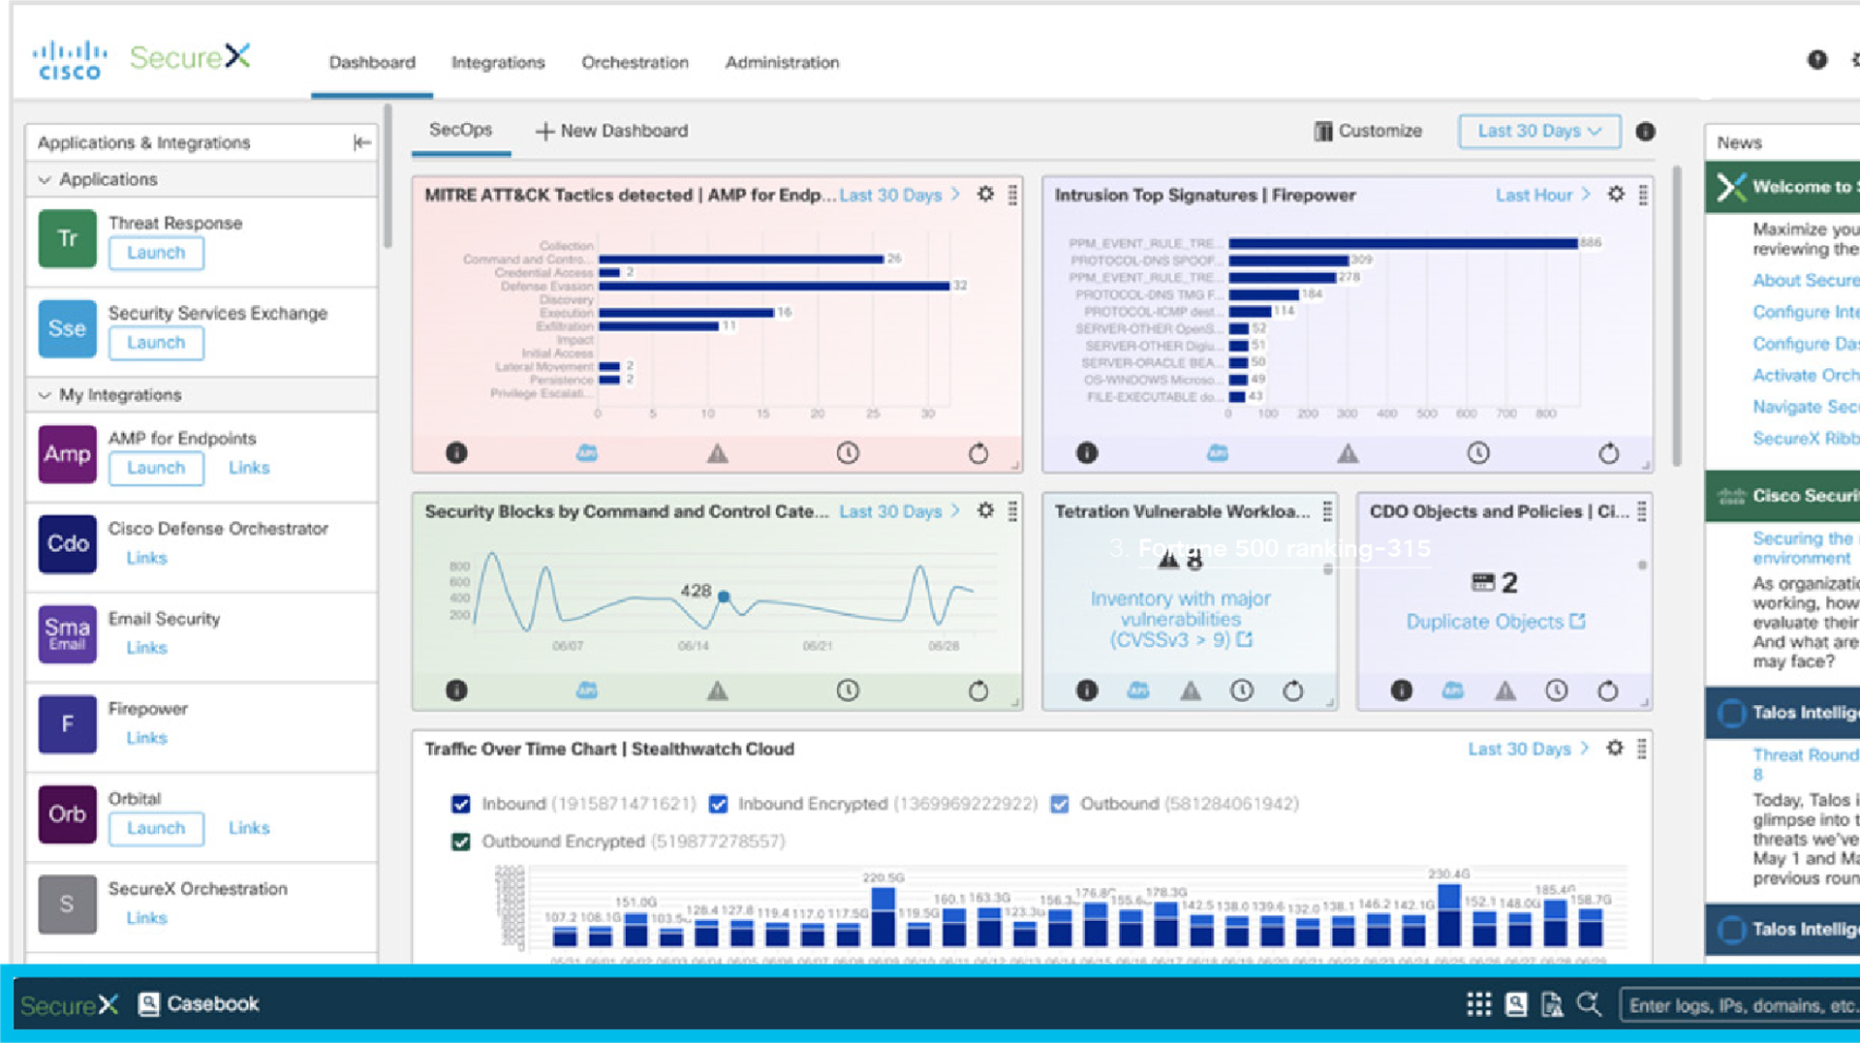Collapse the Applications section
Viewport: 1860px width, 1043px height.
point(45,180)
